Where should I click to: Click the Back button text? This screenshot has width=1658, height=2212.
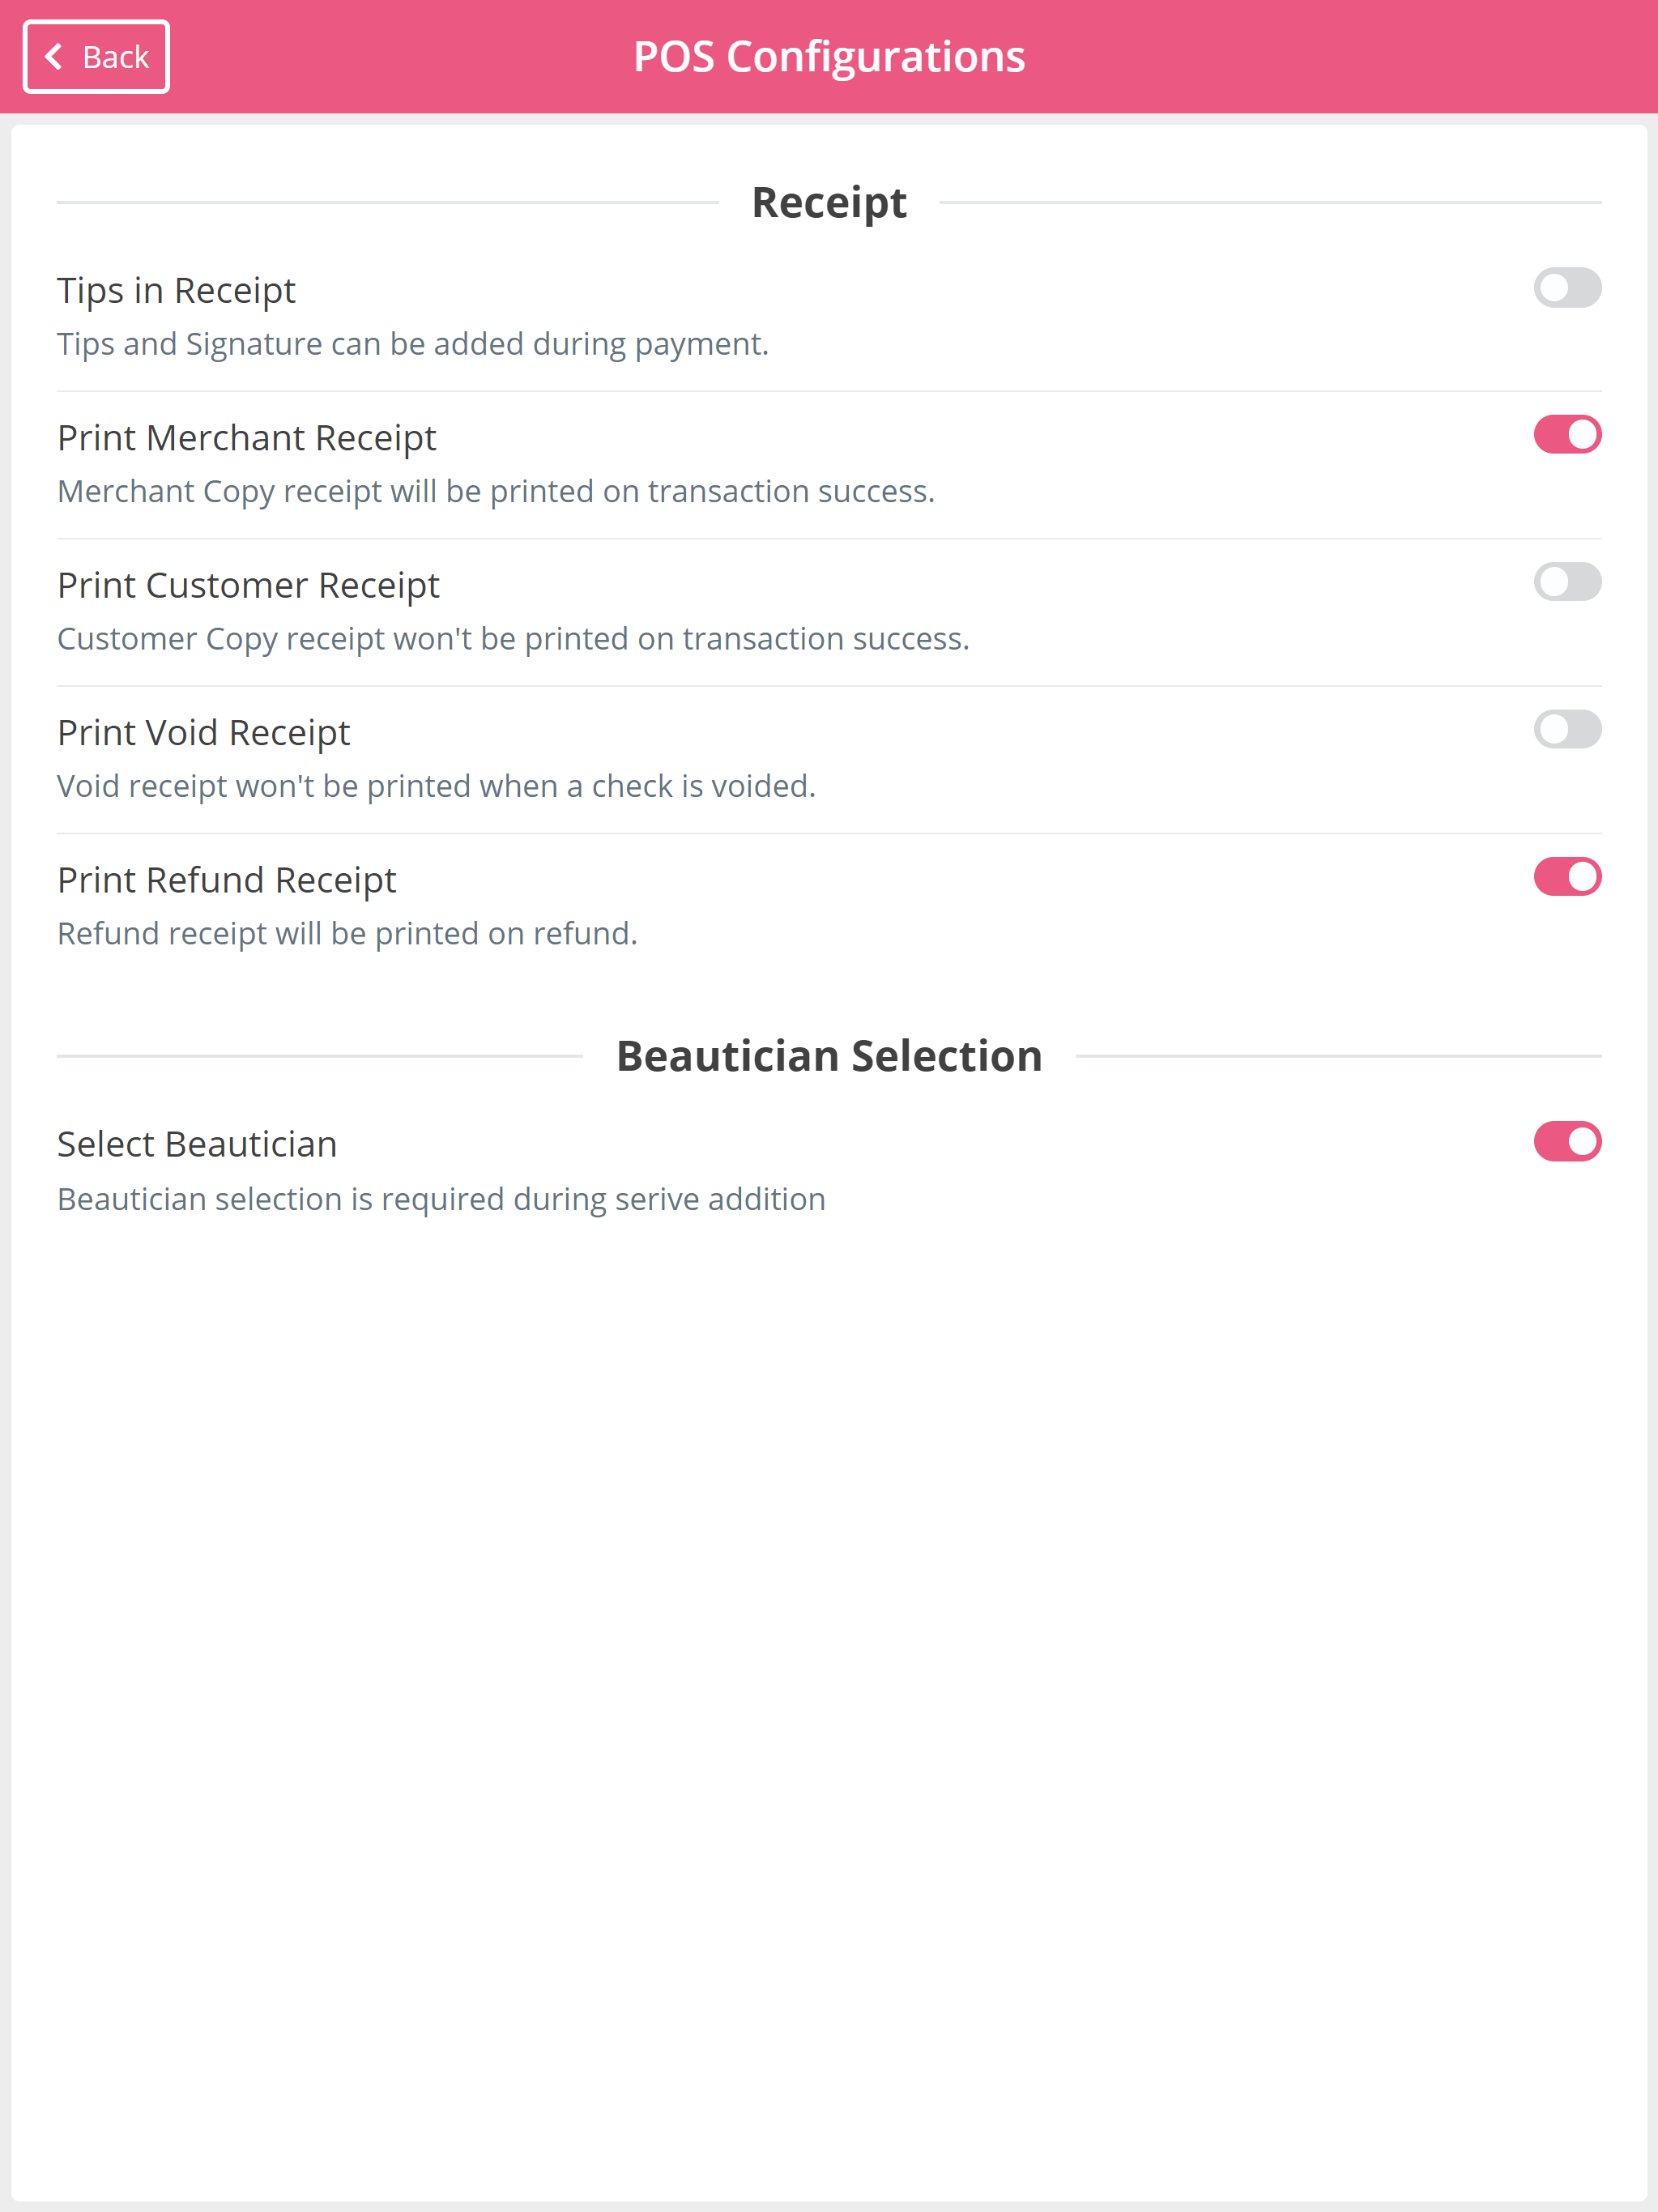pyautogui.click(x=116, y=57)
